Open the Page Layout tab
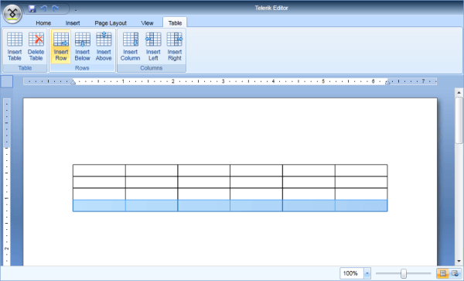This screenshot has width=464, height=281. click(111, 22)
